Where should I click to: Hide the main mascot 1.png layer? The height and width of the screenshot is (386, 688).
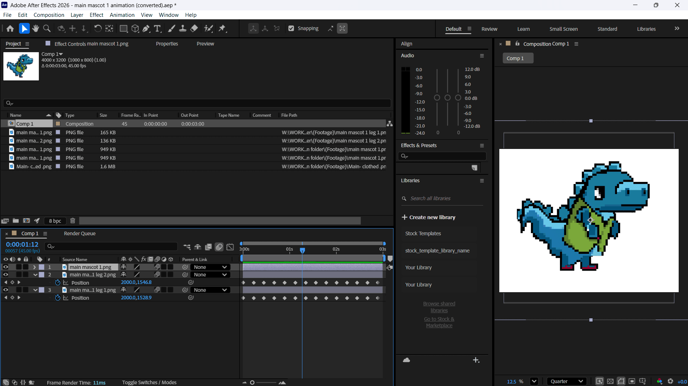coord(6,267)
